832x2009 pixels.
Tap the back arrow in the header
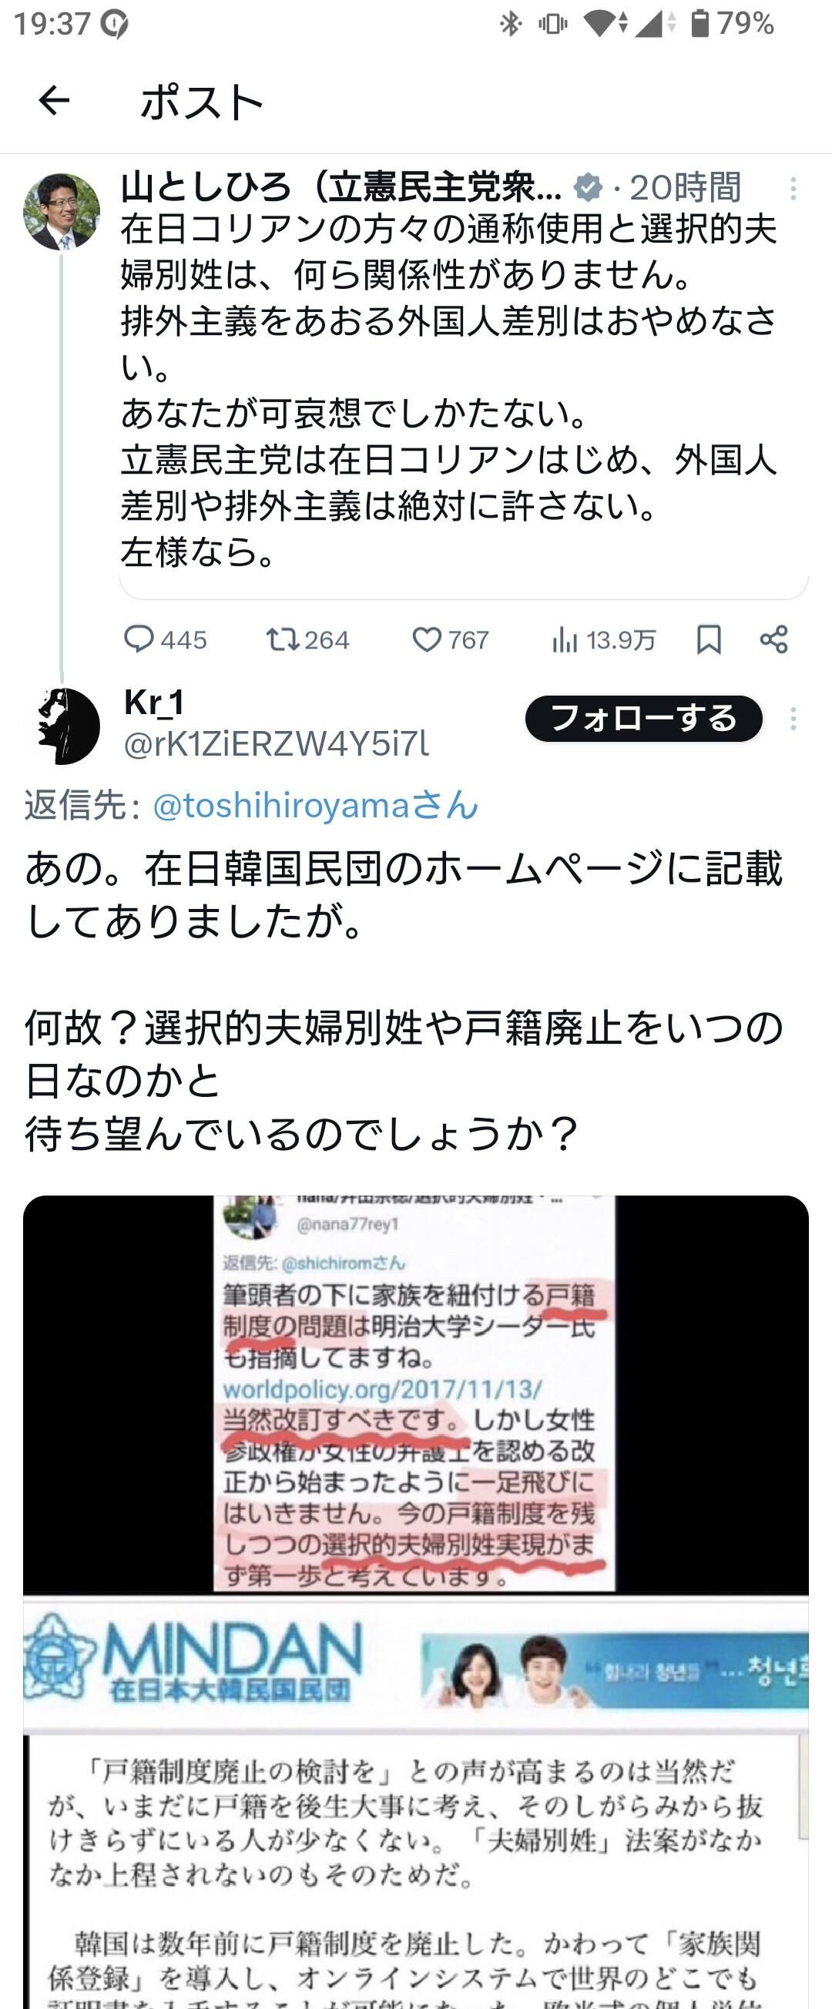[x=54, y=101]
